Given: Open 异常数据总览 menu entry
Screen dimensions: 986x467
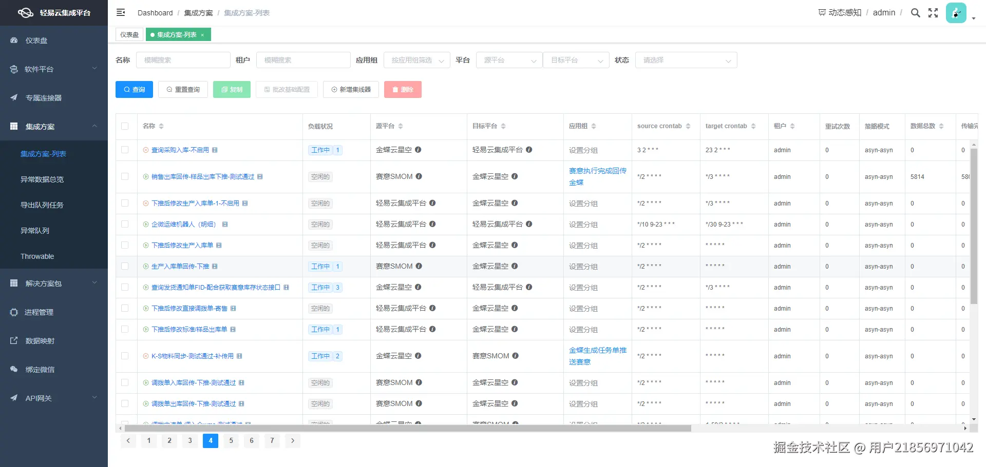Looking at the screenshot, I should point(44,179).
